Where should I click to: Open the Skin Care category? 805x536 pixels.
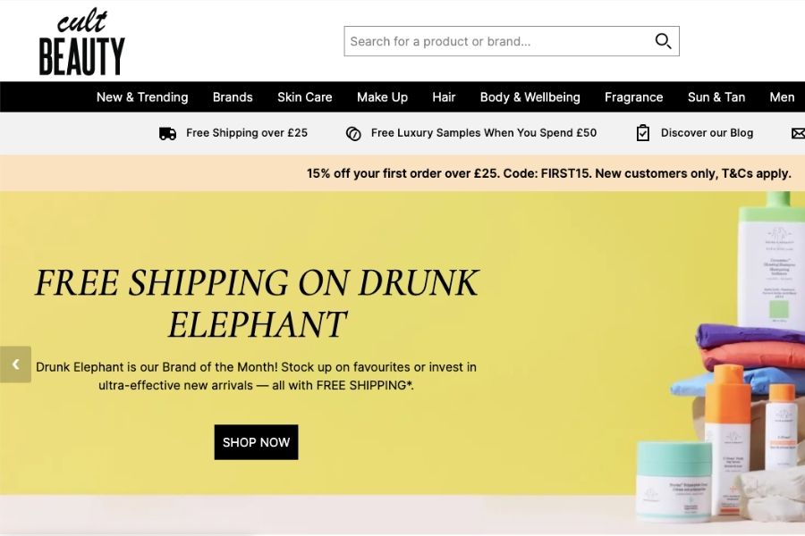[x=305, y=96]
